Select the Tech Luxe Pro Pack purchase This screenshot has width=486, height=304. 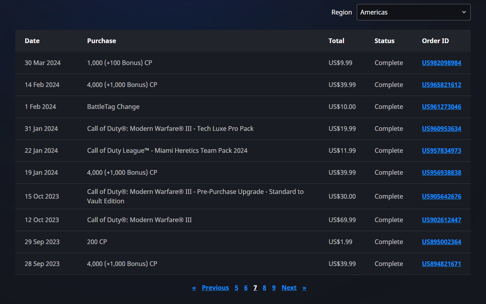170,128
